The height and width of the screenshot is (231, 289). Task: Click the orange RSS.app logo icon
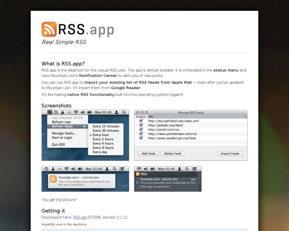(49, 29)
